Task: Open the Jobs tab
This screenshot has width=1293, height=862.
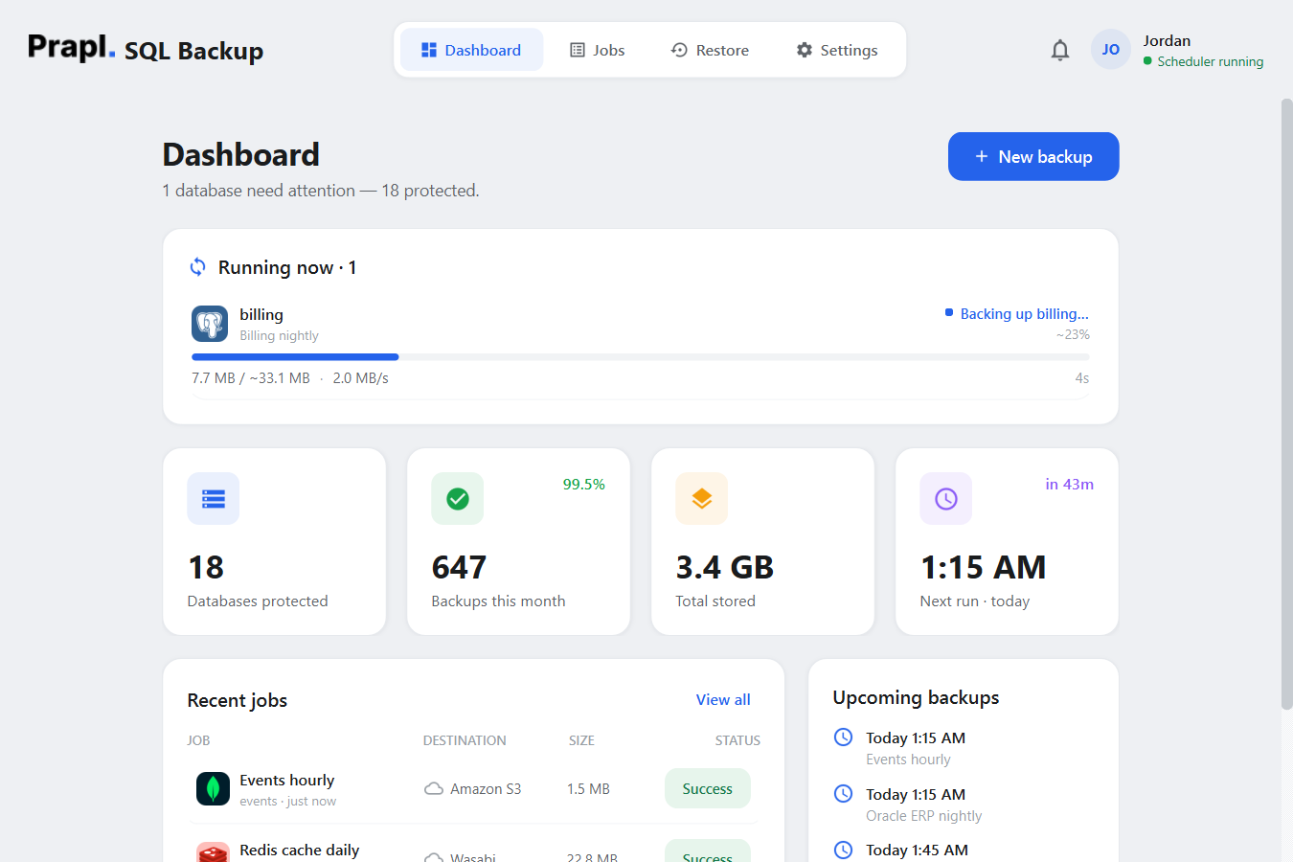Action: pyautogui.click(x=597, y=50)
